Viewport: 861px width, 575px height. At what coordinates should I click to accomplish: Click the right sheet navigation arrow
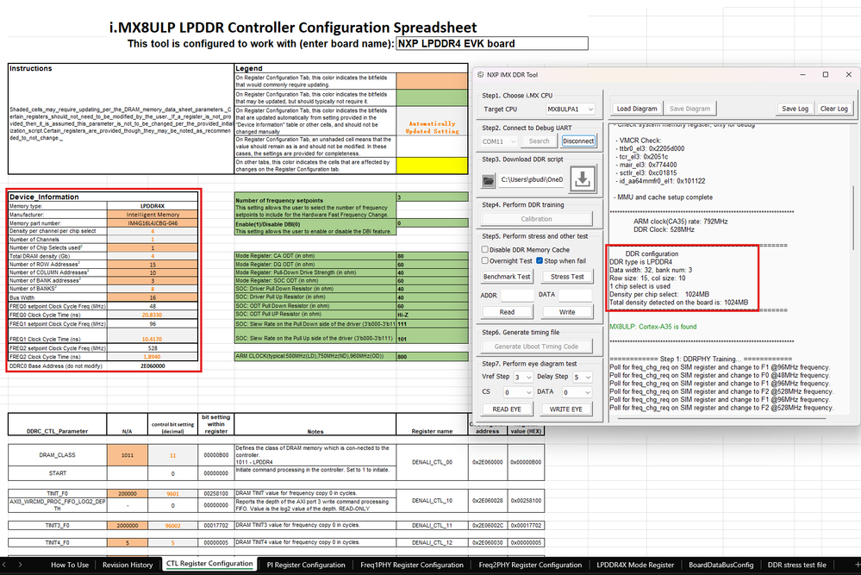coord(21,565)
